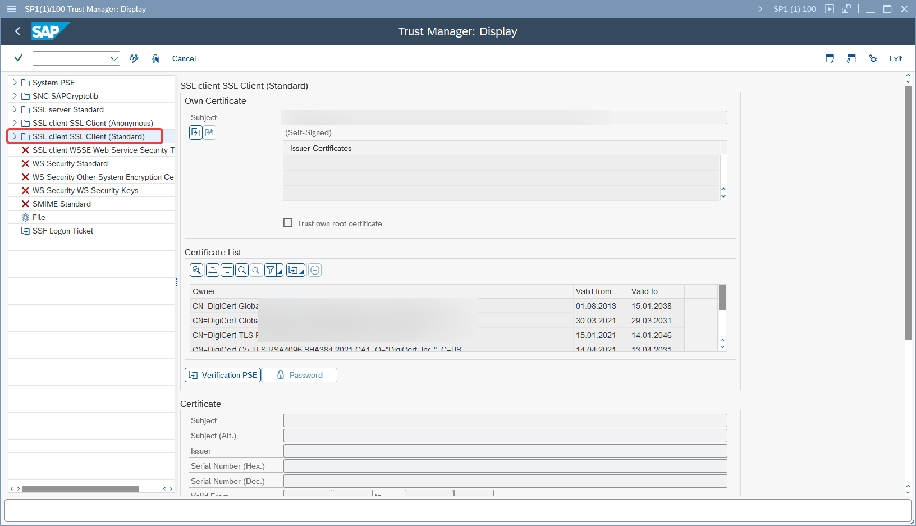Click the Certificate Subject input field
The width and height of the screenshot is (916, 526).
[x=505, y=420]
